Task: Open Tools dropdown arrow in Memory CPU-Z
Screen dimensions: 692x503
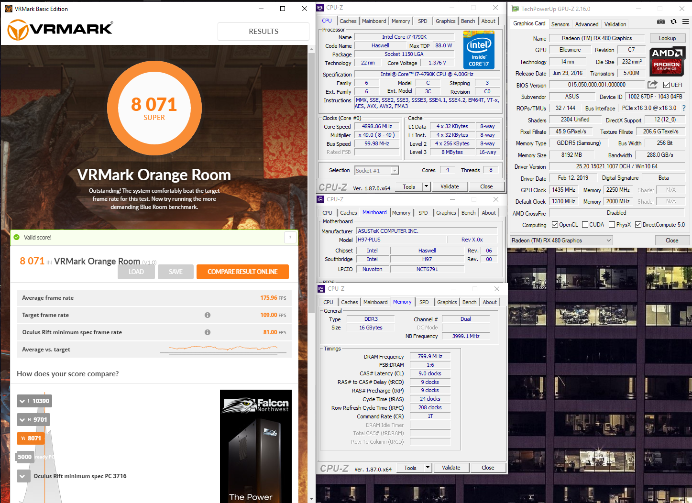Action: (428, 468)
